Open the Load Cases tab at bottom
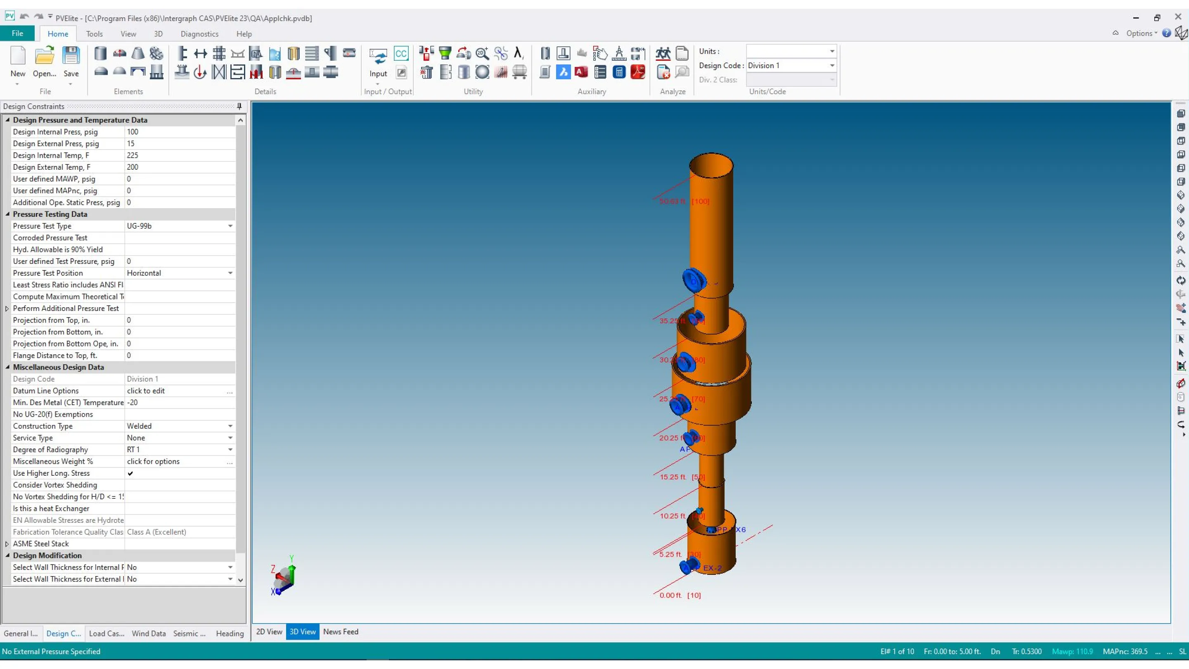This screenshot has height=669, width=1189. pos(106,633)
